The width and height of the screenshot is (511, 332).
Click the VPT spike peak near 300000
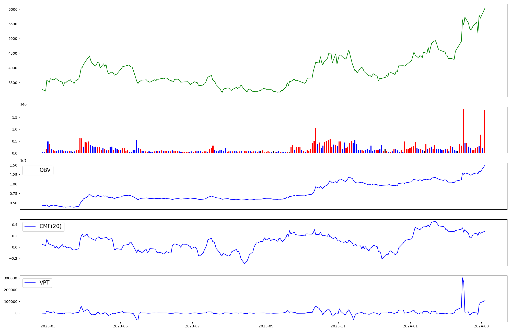pos(462,278)
